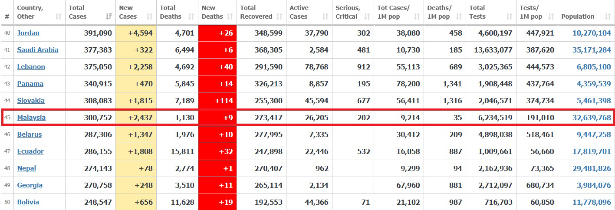Click sort icon beside New Cases header
This screenshot has height=210, width=615.
tap(149, 17)
